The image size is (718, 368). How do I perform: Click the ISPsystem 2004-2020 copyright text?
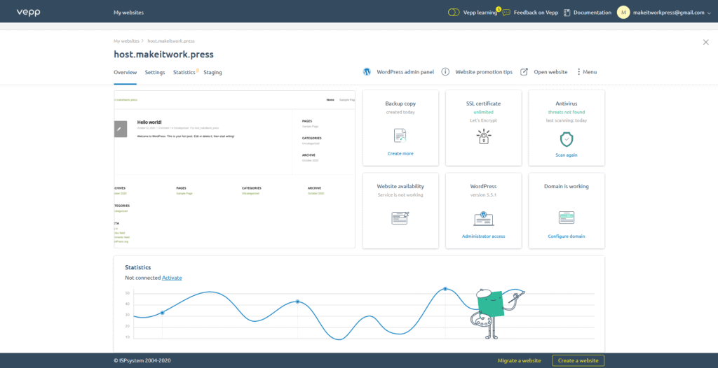click(142, 360)
